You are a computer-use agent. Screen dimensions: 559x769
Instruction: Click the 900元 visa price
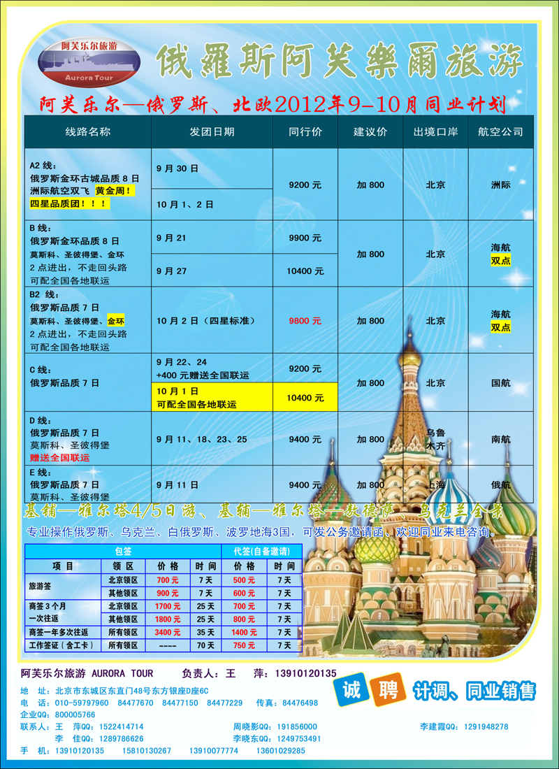(x=167, y=593)
